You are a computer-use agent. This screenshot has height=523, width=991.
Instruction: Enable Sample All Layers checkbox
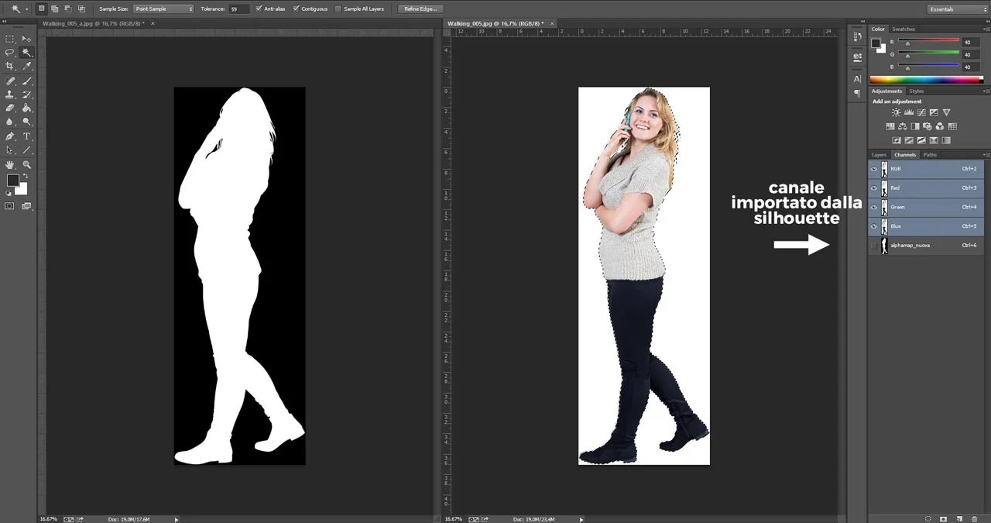pyautogui.click(x=338, y=9)
